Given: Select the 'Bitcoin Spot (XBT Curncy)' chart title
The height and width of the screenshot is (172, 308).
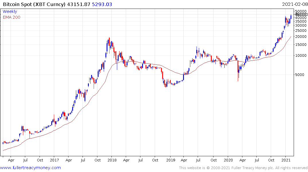Looking at the screenshot, I should point(34,4).
